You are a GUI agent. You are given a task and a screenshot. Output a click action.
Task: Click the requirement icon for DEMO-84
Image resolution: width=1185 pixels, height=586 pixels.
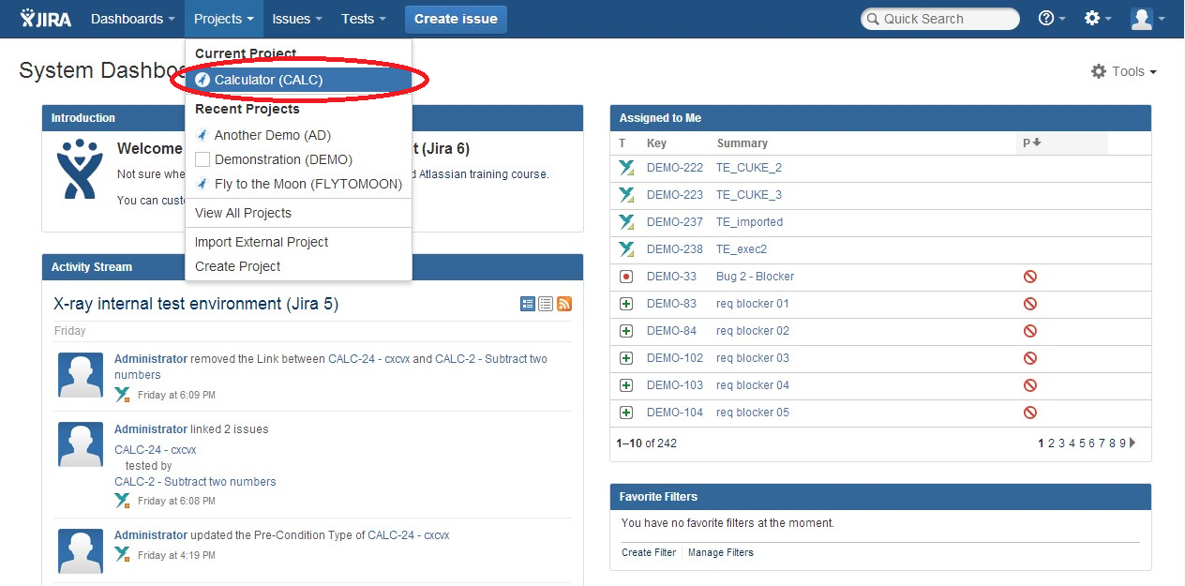click(x=626, y=331)
